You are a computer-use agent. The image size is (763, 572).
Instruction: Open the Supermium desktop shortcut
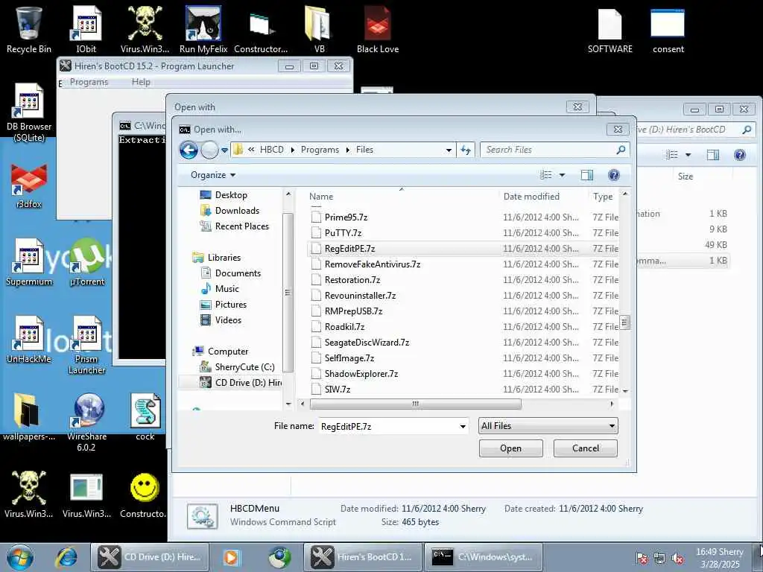pos(29,261)
